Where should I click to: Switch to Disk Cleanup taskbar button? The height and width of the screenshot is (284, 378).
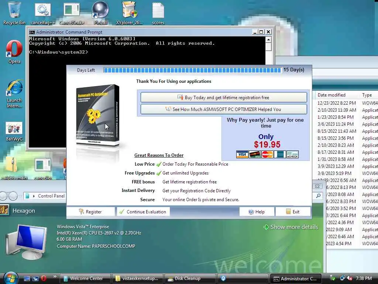(190, 278)
